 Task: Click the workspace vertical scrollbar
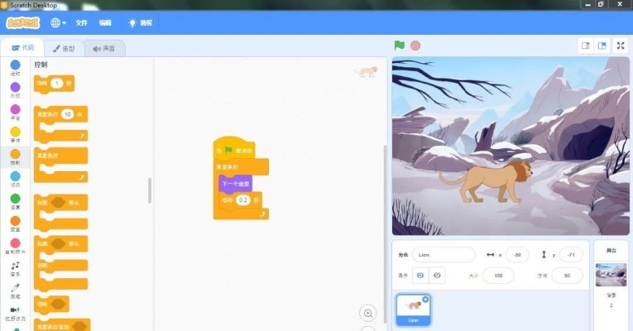coord(385,234)
